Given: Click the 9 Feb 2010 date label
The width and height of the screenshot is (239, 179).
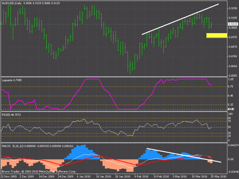Looking at the screenshot, I should 141,177.
